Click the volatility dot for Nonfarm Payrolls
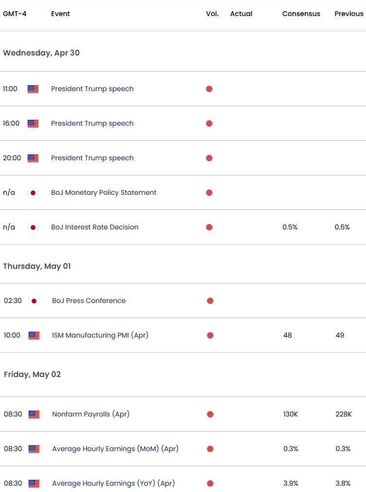Viewport: 366px width, 492px height. pyautogui.click(x=209, y=415)
